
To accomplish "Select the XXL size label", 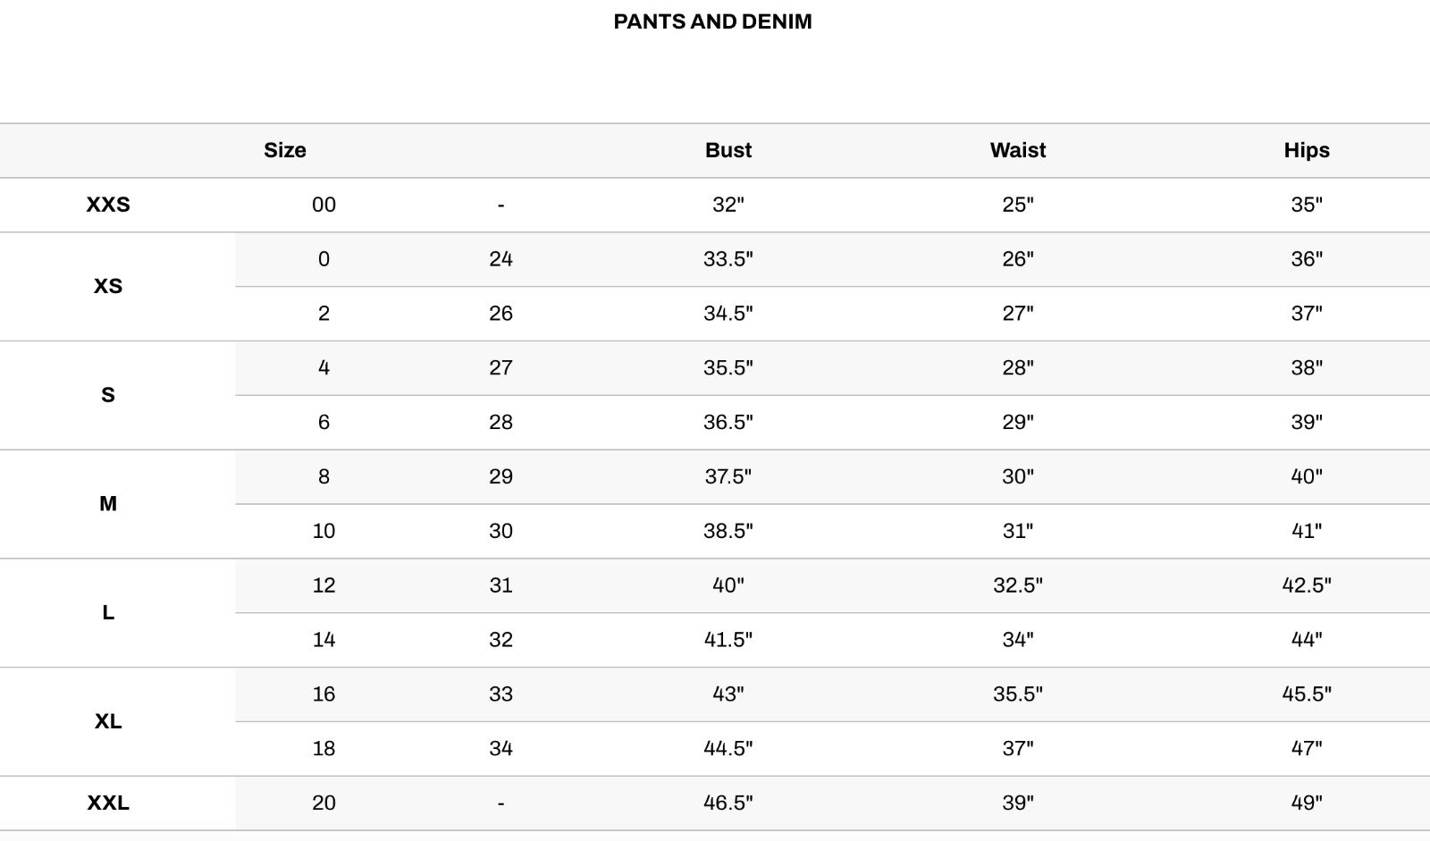I will point(108,803).
